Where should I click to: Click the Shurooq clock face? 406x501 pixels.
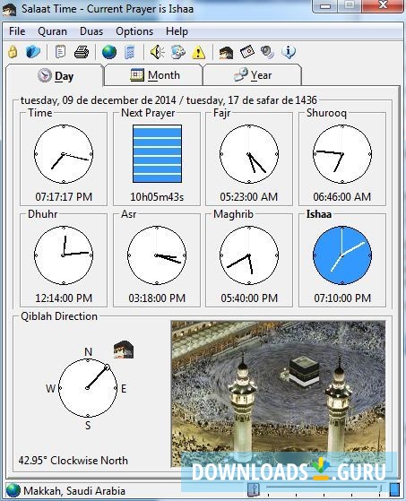tap(342, 154)
